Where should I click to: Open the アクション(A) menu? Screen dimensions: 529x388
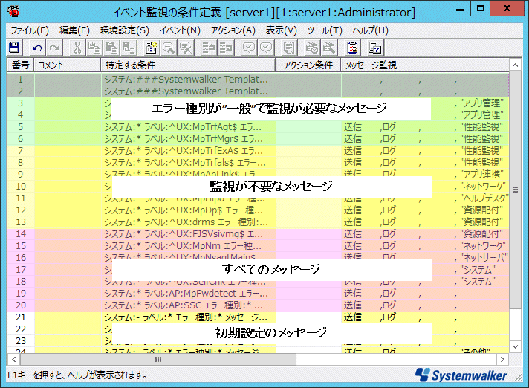click(233, 30)
